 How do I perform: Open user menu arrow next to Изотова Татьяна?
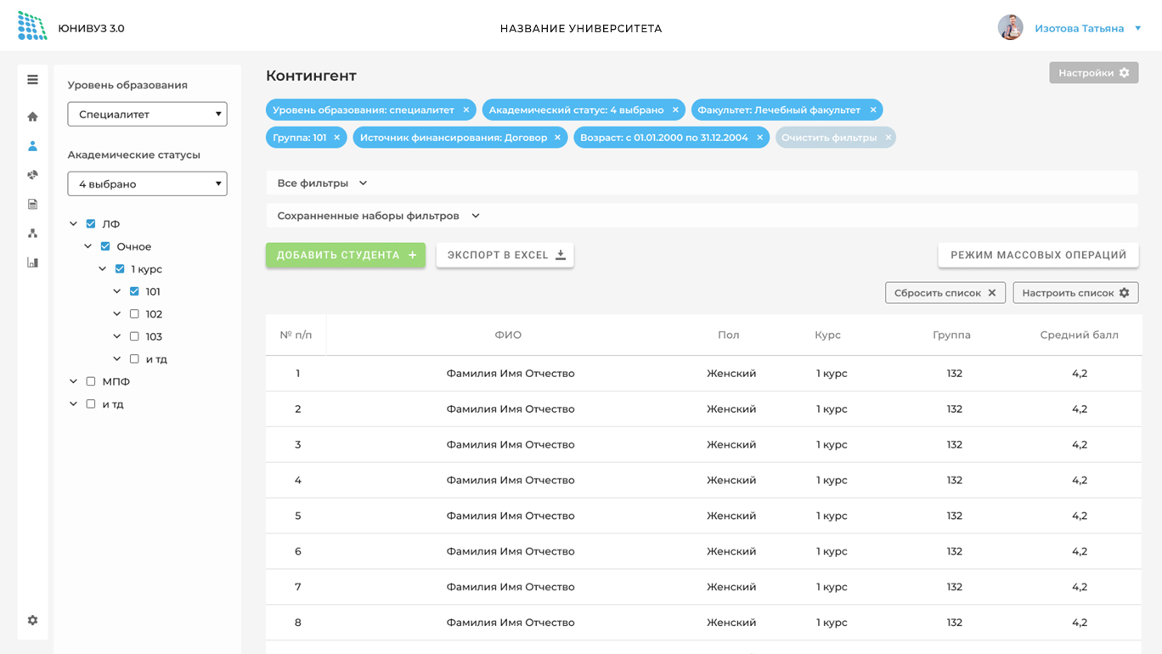click(x=1138, y=29)
